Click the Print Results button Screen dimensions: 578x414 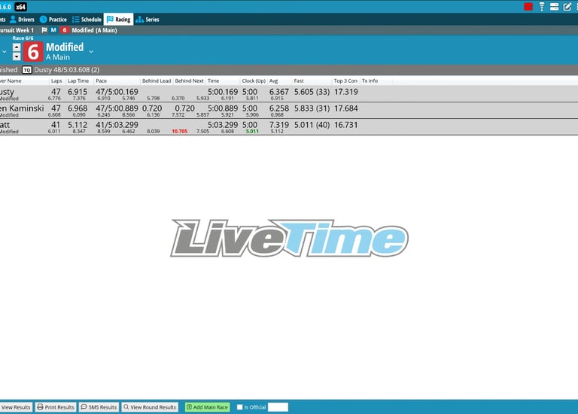56,407
